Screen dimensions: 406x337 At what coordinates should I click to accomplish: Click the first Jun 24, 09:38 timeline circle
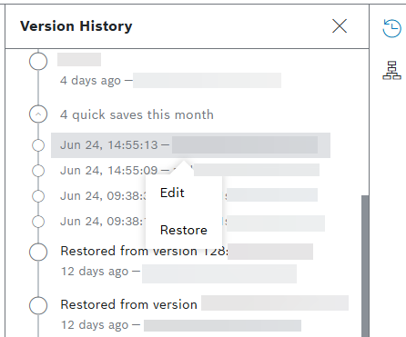click(38, 196)
